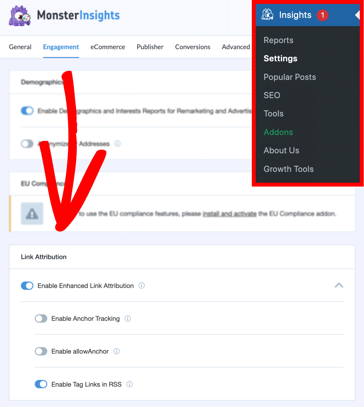Turn on the Enable Anchor Tracking toggle
364x407 pixels.
(41, 319)
